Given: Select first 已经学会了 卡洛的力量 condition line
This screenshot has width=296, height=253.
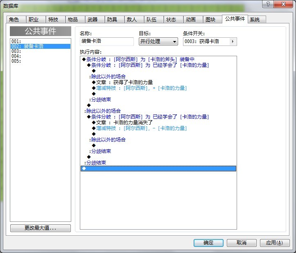Looking at the screenshot, I should pyautogui.click(x=158, y=65).
